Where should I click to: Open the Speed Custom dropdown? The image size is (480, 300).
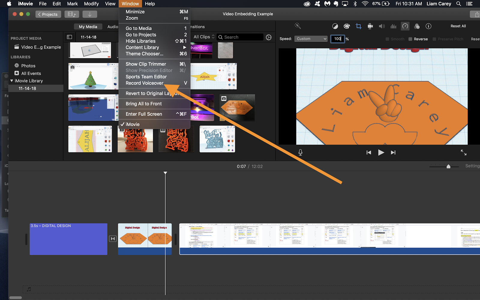tap(311, 39)
